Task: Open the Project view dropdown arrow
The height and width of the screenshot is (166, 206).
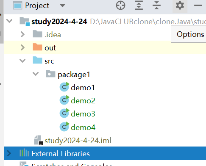Action: pyautogui.click(x=62, y=6)
